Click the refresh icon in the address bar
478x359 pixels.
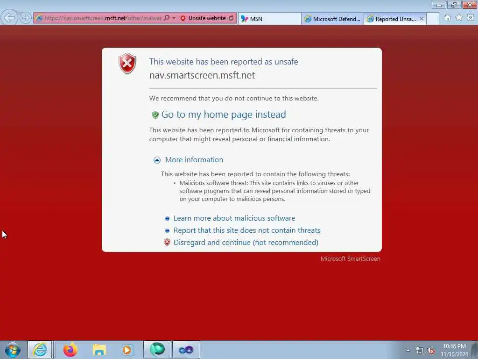pos(232,18)
